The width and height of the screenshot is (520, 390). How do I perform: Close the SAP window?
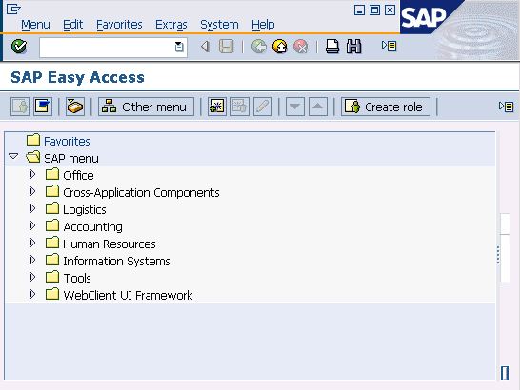pyautogui.click(x=390, y=10)
